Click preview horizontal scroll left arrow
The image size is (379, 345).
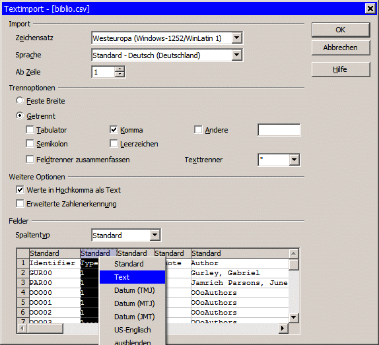point(22,328)
